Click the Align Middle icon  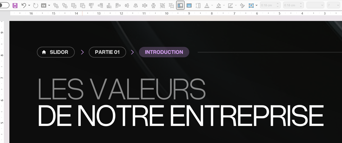[127, 5]
